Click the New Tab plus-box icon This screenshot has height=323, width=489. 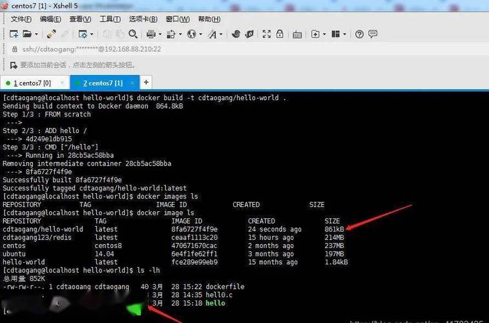click(315, 34)
